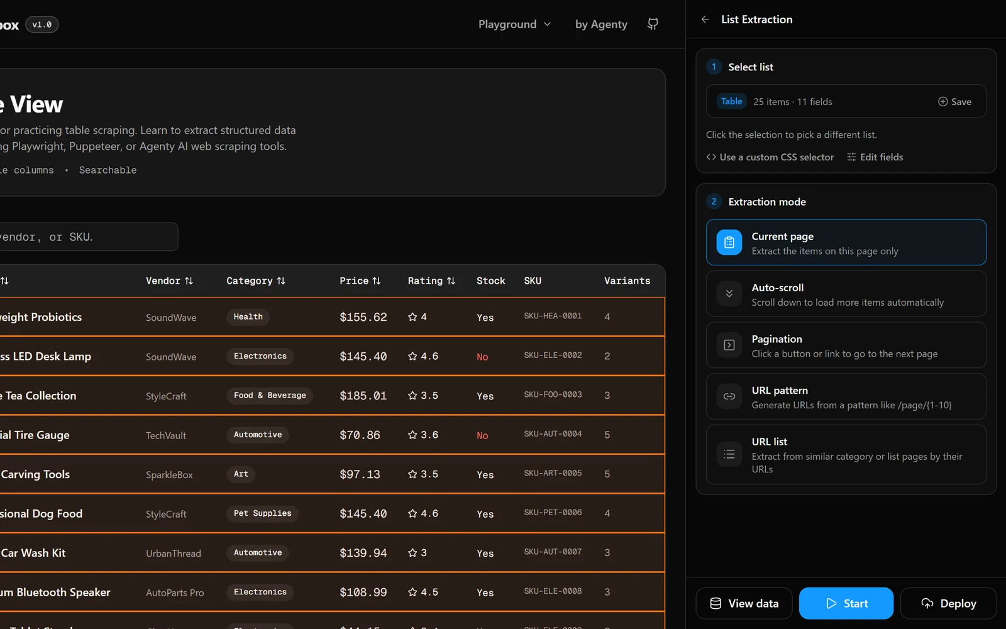Select Auto-scroll extraction mode
The width and height of the screenshot is (1006, 629).
(846, 294)
